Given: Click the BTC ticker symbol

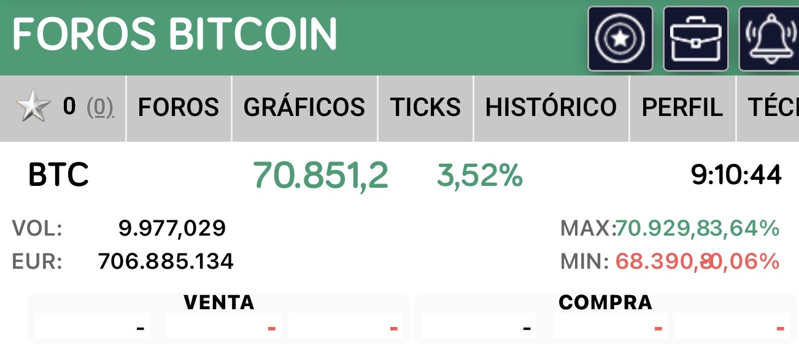Looking at the screenshot, I should [59, 175].
